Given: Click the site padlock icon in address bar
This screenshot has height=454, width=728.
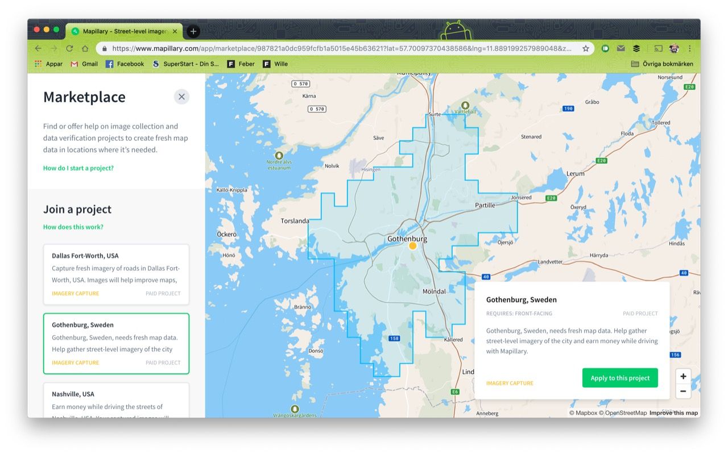Looking at the screenshot, I should (104, 49).
